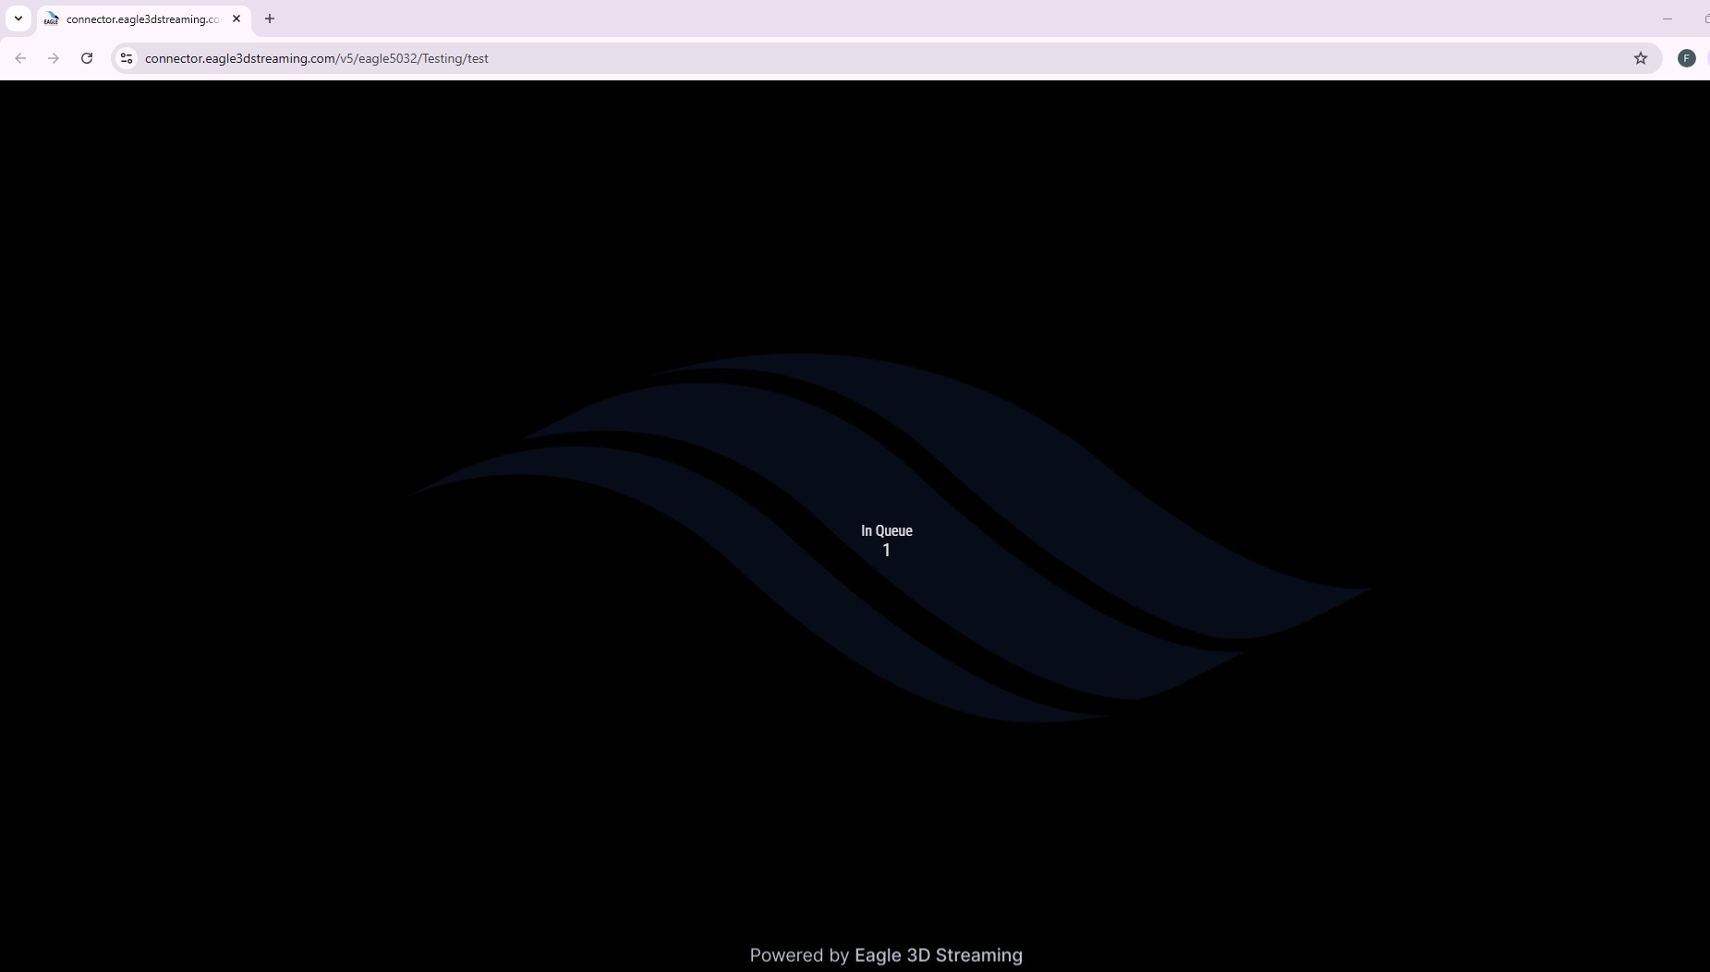This screenshot has height=972, width=1710.
Task: Select the connector.eagle3dstreaming.com tab
Action: [x=139, y=18]
